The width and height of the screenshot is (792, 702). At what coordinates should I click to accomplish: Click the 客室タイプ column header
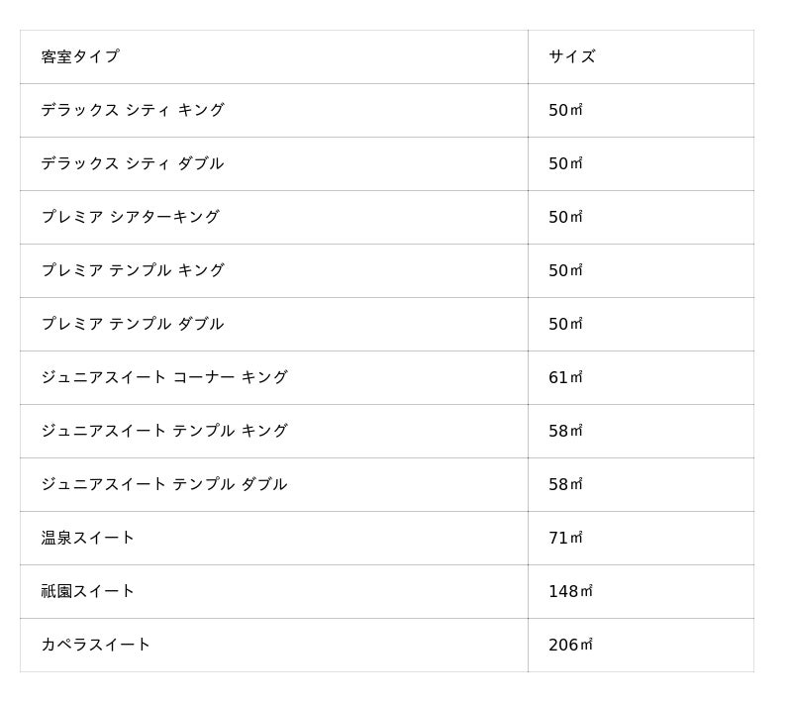click(80, 56)
